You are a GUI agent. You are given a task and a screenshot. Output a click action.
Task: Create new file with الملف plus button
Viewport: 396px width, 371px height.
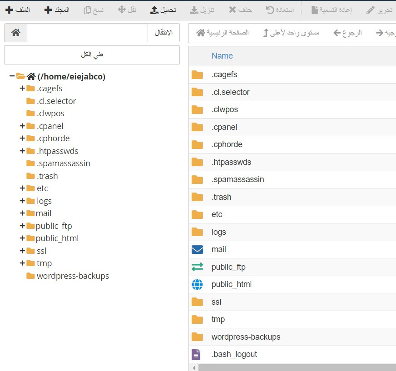[18, 10]
